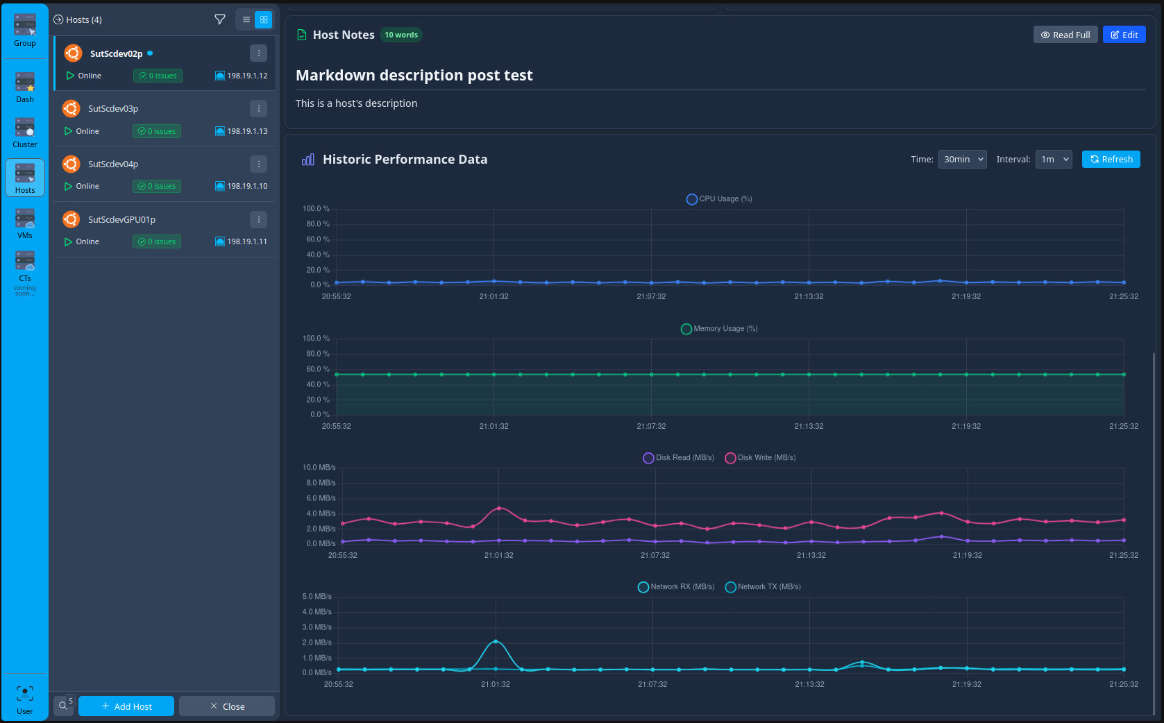The height and width of the screenshot is (723, 1164).
Task: Open the User account icon
Action: (x=24, y=694)
